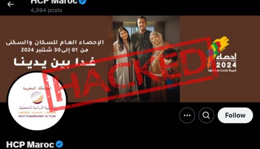The height and width of the screenshot is (149, 260).
Task: Click the colorful 2024 census logo in banner
Action: [x=222, y=54]
